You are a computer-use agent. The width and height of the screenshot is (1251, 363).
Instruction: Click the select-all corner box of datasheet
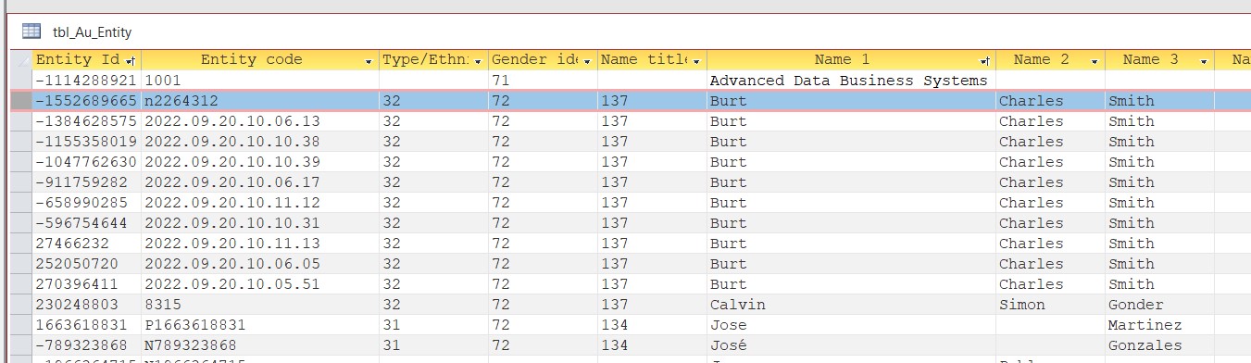pyautogui.click(x=21, y=60)
